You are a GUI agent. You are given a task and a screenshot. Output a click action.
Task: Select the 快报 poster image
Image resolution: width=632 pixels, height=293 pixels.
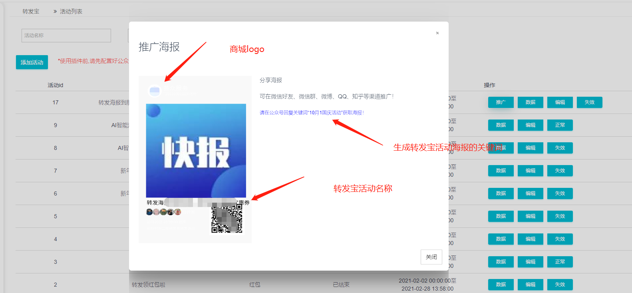tap(196, 151)
